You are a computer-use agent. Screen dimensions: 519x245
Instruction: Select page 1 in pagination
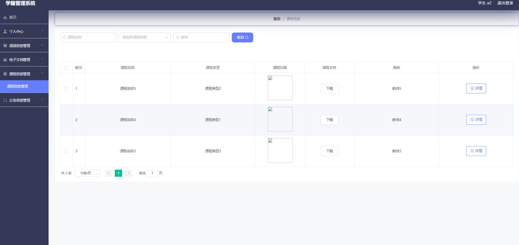[x=118, y=173]
